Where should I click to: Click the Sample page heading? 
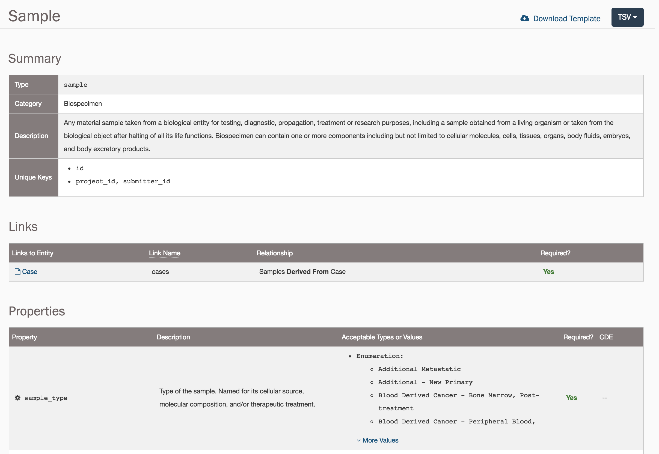point(34,16)
